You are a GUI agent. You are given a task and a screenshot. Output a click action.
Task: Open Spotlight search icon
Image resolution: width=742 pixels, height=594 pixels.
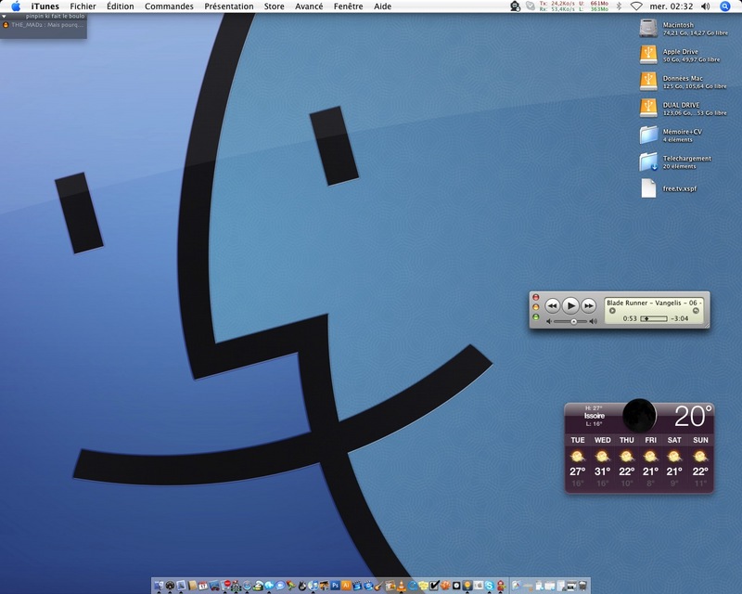coord(725,6)
